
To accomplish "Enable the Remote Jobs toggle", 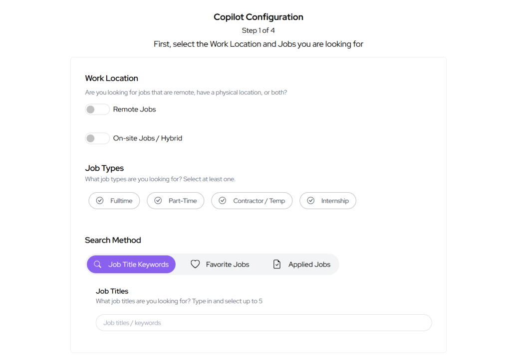I will (97, 109).
